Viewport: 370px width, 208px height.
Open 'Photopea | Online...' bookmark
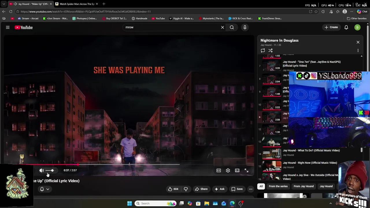click(x=85, y=18)
